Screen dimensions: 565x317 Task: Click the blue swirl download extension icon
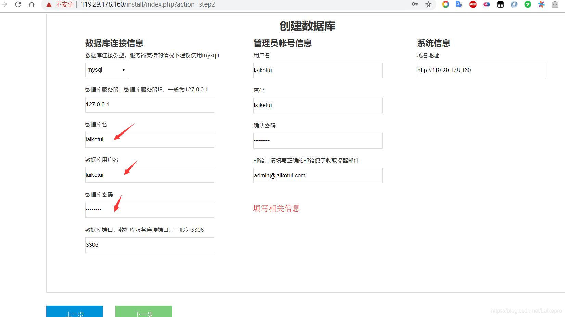point(514,4)
